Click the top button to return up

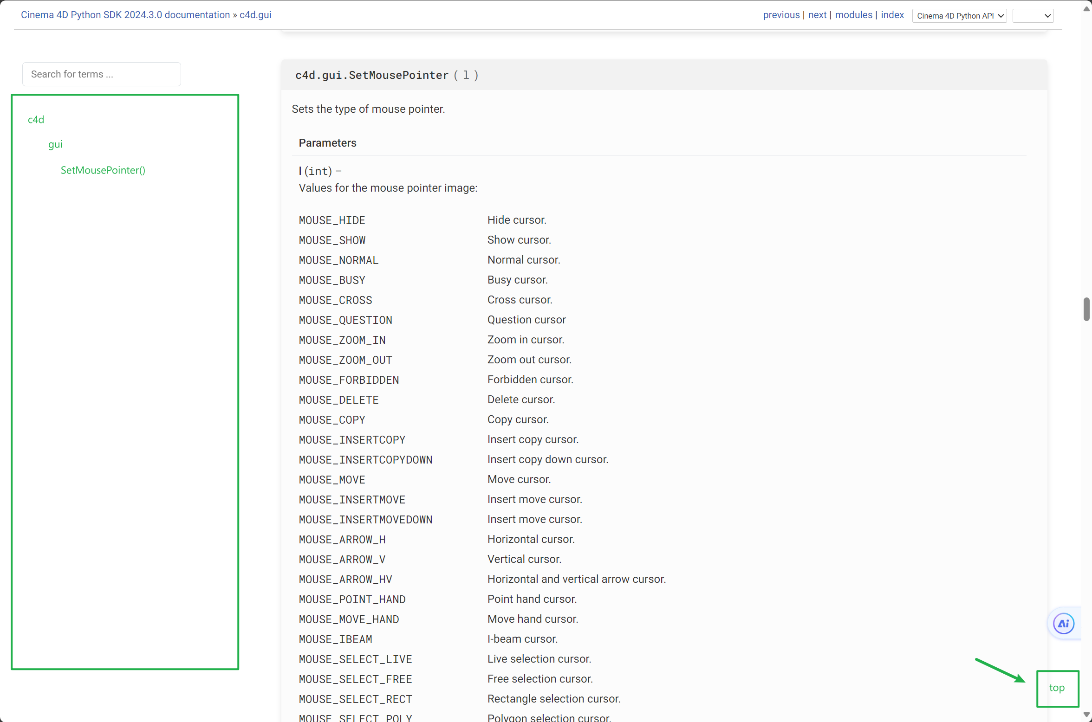[x=1057, y=688]
